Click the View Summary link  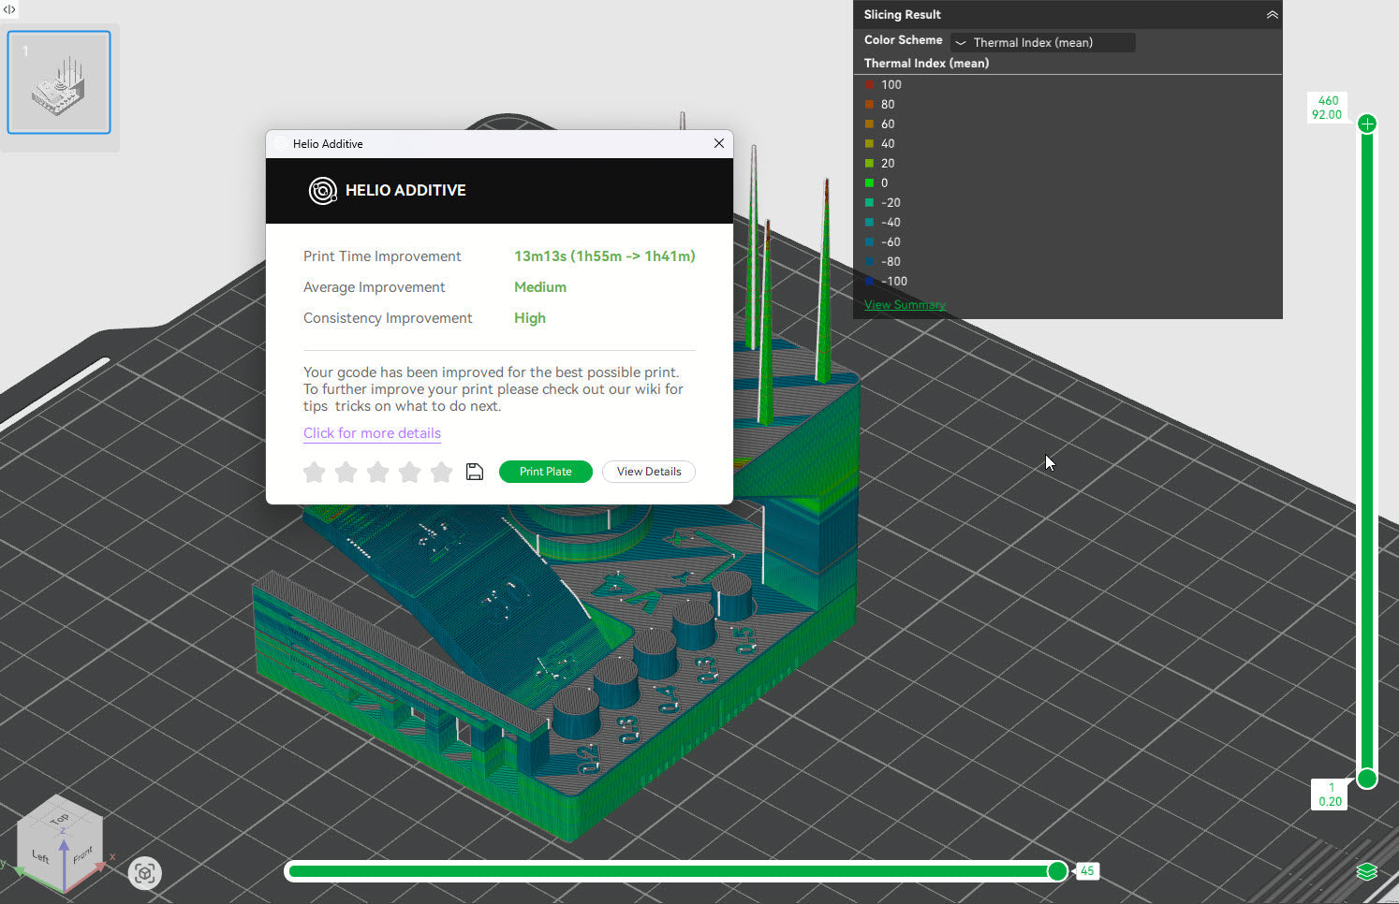(x=905, y=304)
